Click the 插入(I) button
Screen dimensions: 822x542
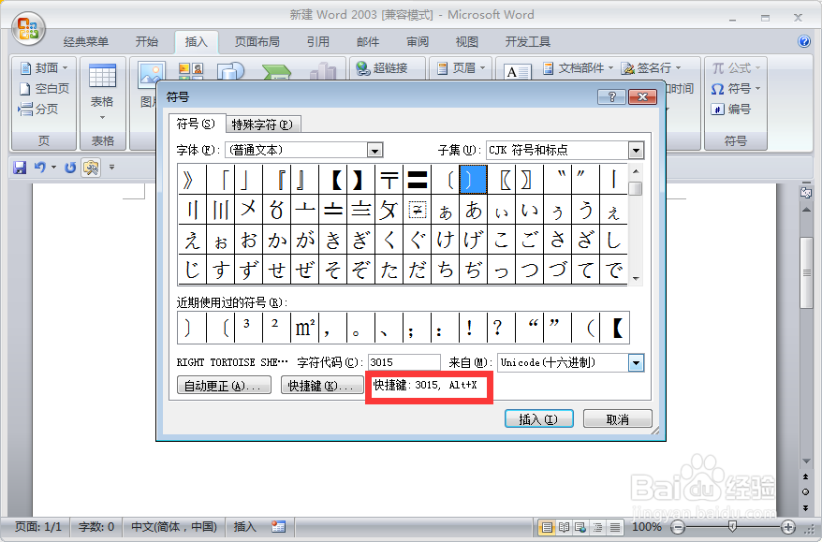(x=539, y=418)
